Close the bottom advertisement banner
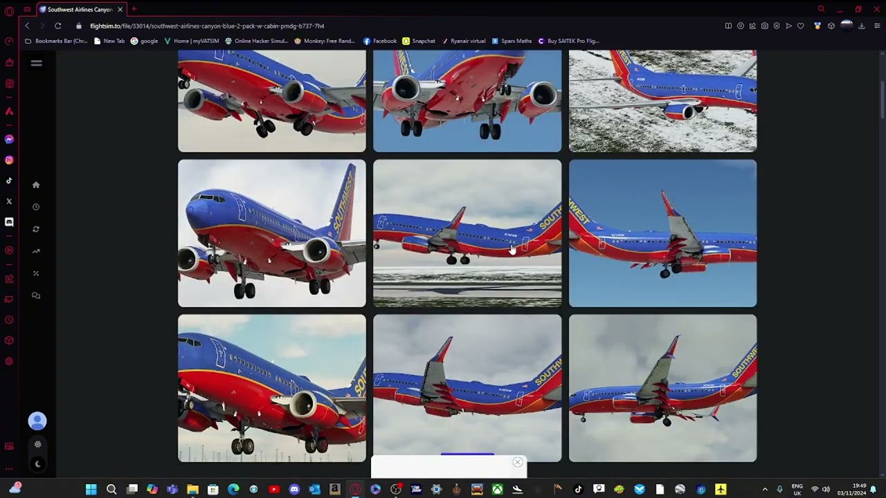Screen dimensions: 886x498 (517, 462)
